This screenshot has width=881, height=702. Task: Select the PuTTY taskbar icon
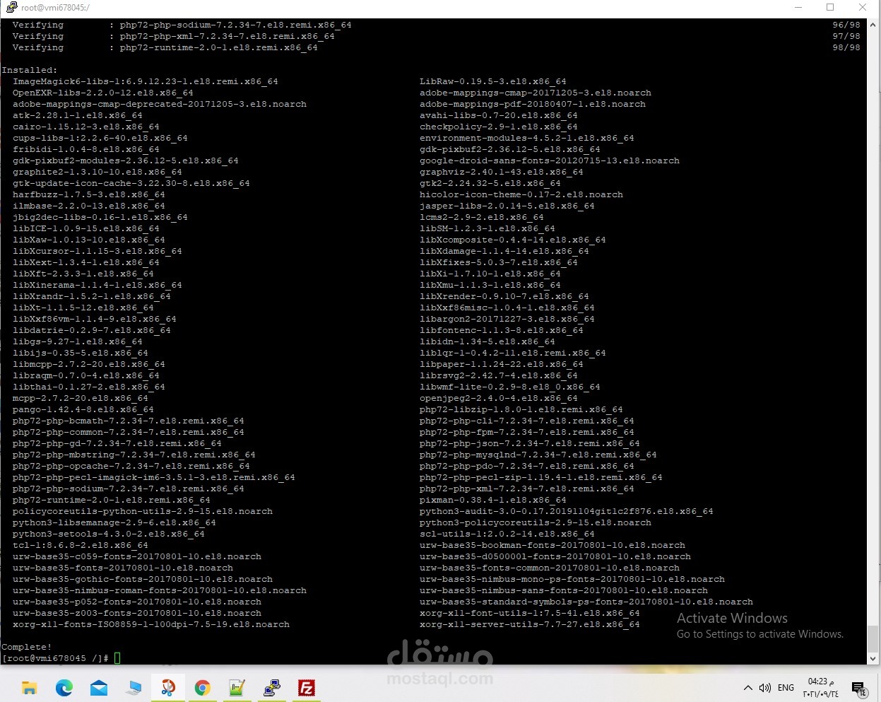point(272,688)
